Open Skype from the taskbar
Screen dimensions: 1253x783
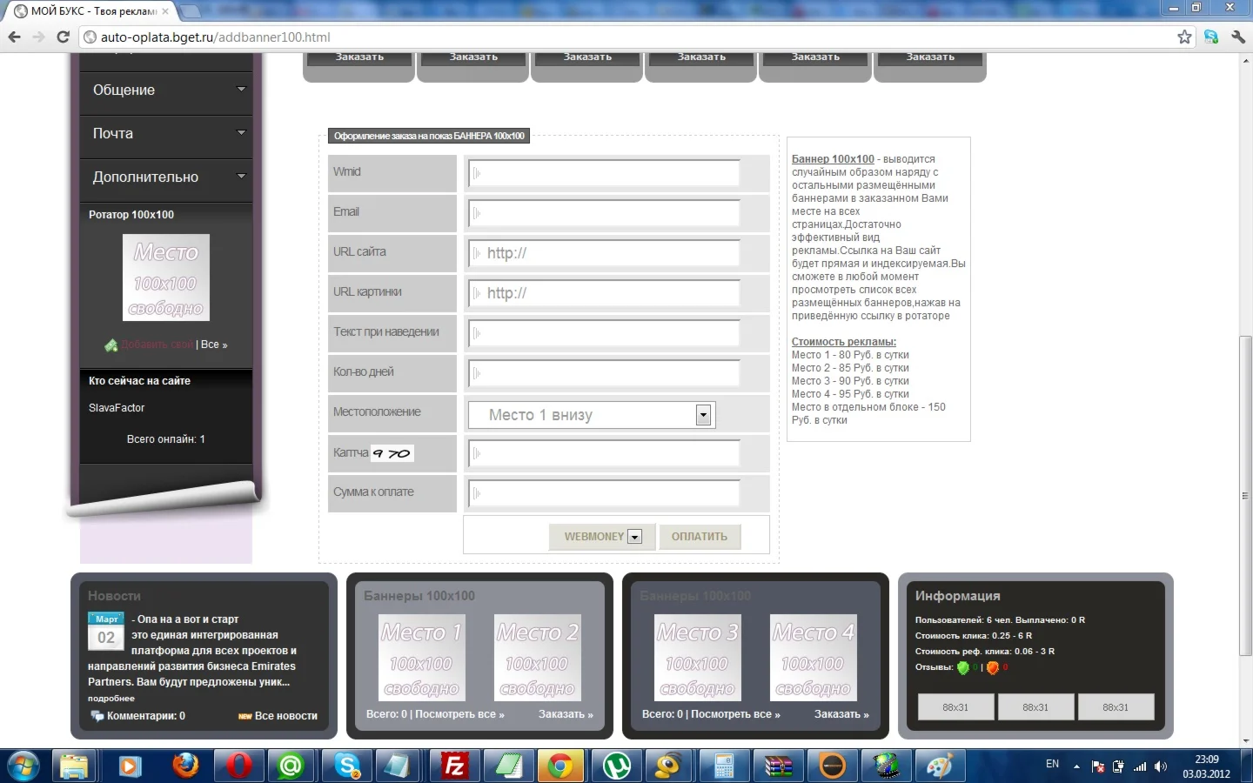point(347,766)
